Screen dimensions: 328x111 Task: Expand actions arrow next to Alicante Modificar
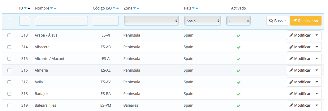pyautogui.click(x=317, y=59)
